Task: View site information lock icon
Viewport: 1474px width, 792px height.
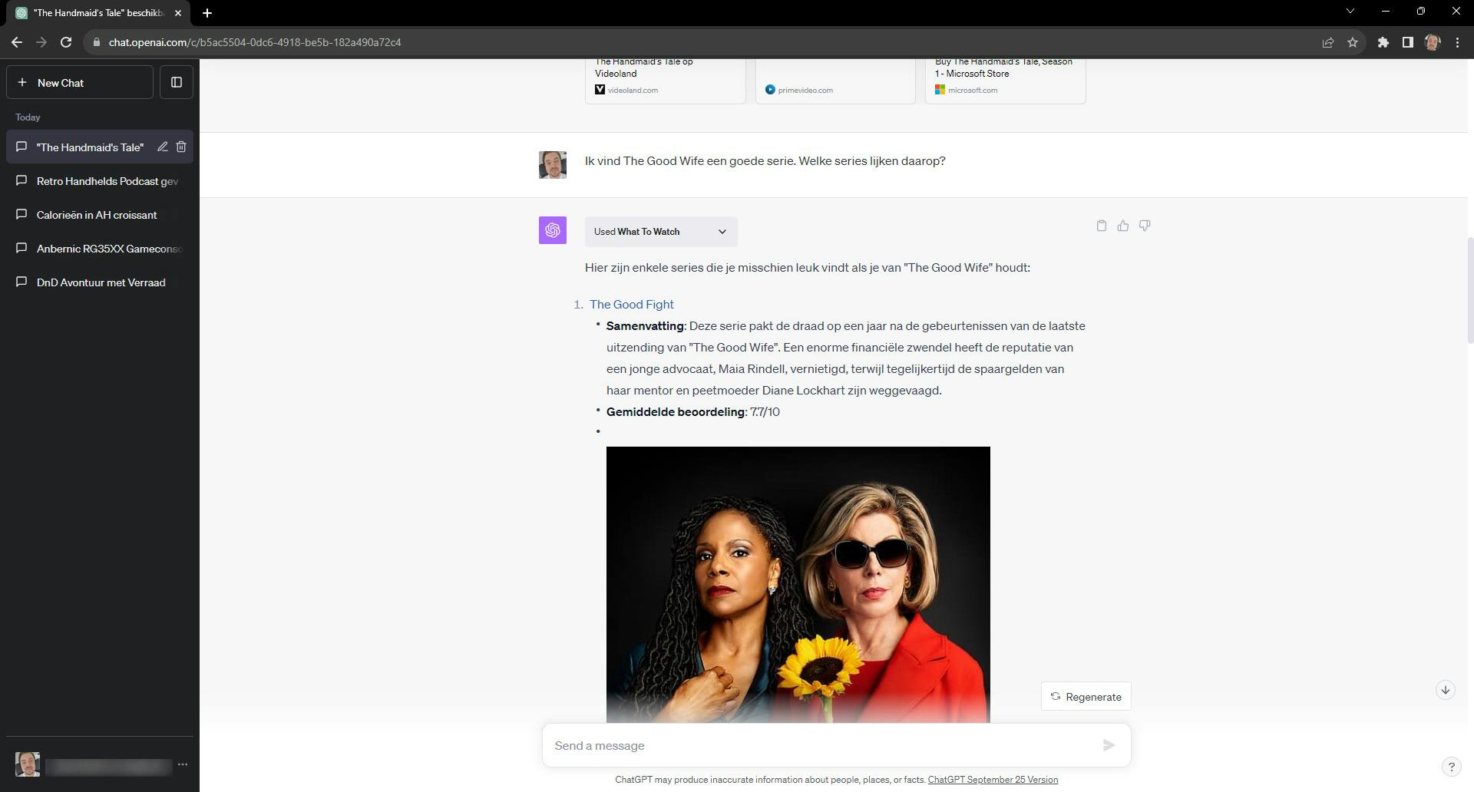Action: click(96, 42)
